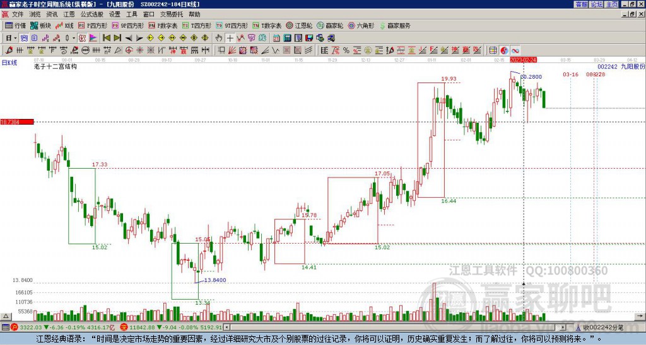The image size is (646, 345).
Task: Open the 交易委托 menu
Action: 172,14
